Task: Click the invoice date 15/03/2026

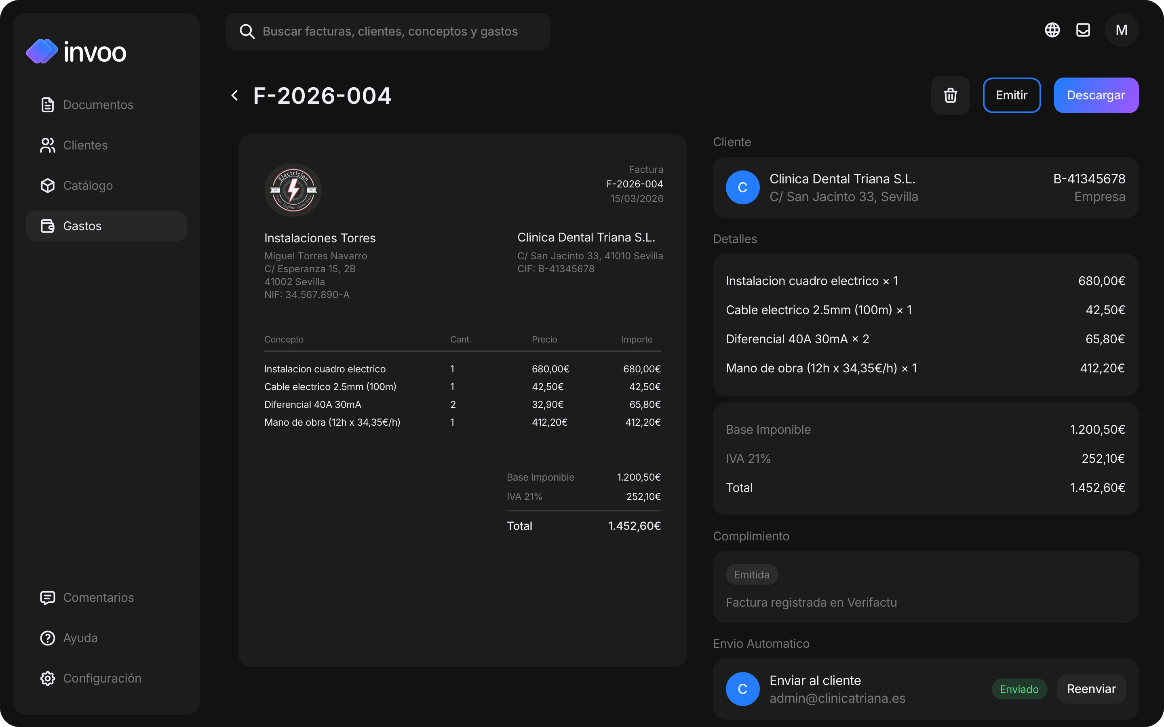Action: pyautogui.click(x=637, y=199)
